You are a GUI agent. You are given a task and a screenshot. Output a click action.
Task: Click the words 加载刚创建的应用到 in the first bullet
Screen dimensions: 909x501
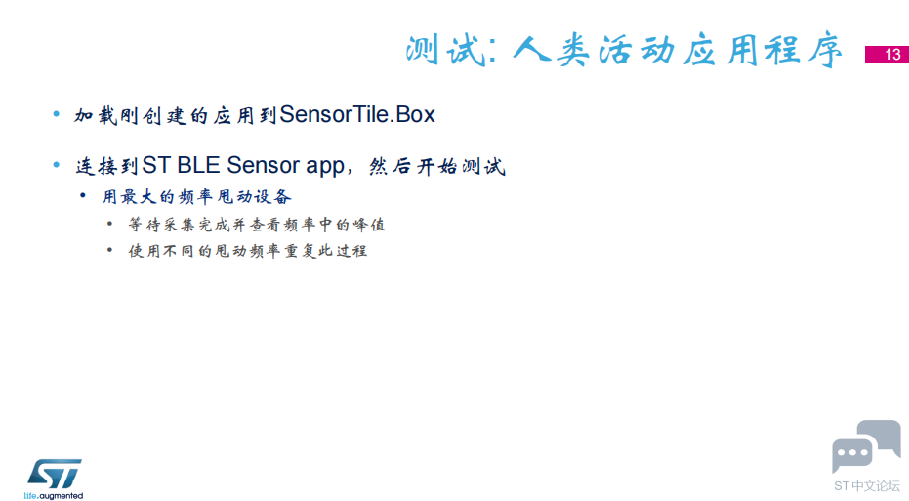point(176,116)
